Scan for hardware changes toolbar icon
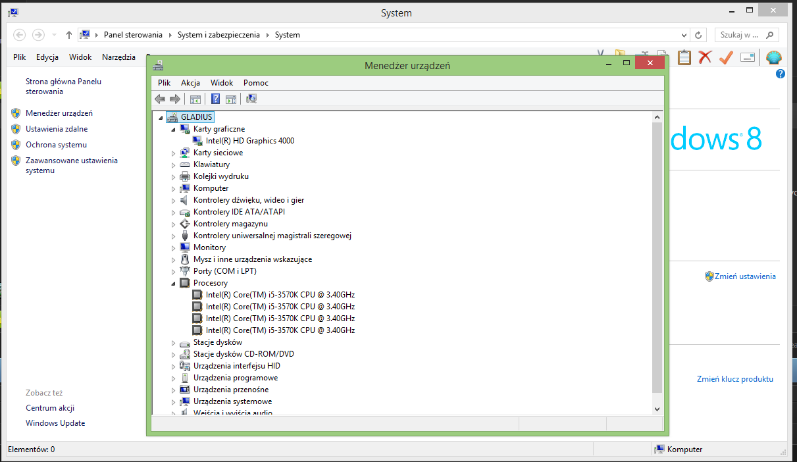The height and width of the screenshot is (462, 797). (x=251, y=99)
